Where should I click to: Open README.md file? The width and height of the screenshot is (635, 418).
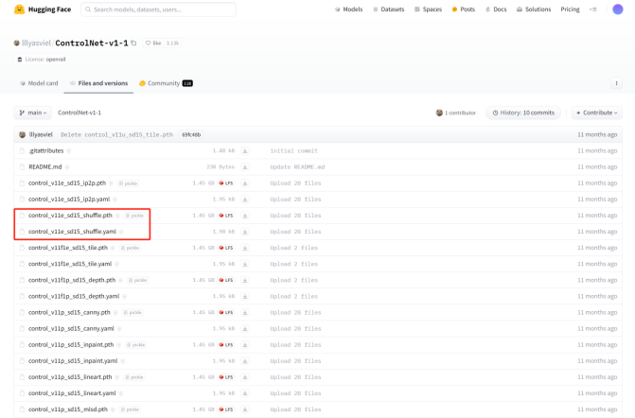coord(45,167)
